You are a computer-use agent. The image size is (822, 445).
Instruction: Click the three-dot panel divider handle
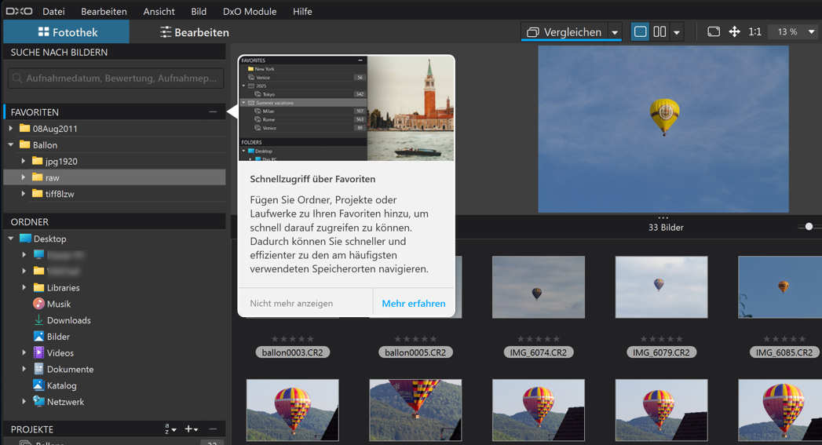[x=663, y=217]
